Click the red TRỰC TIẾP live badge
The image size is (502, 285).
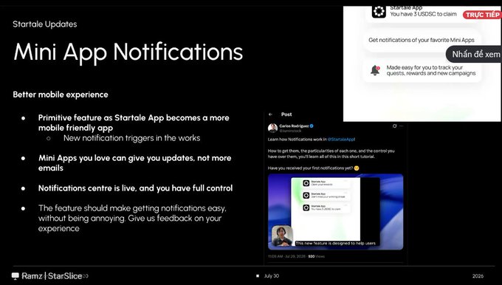point(481,15)
